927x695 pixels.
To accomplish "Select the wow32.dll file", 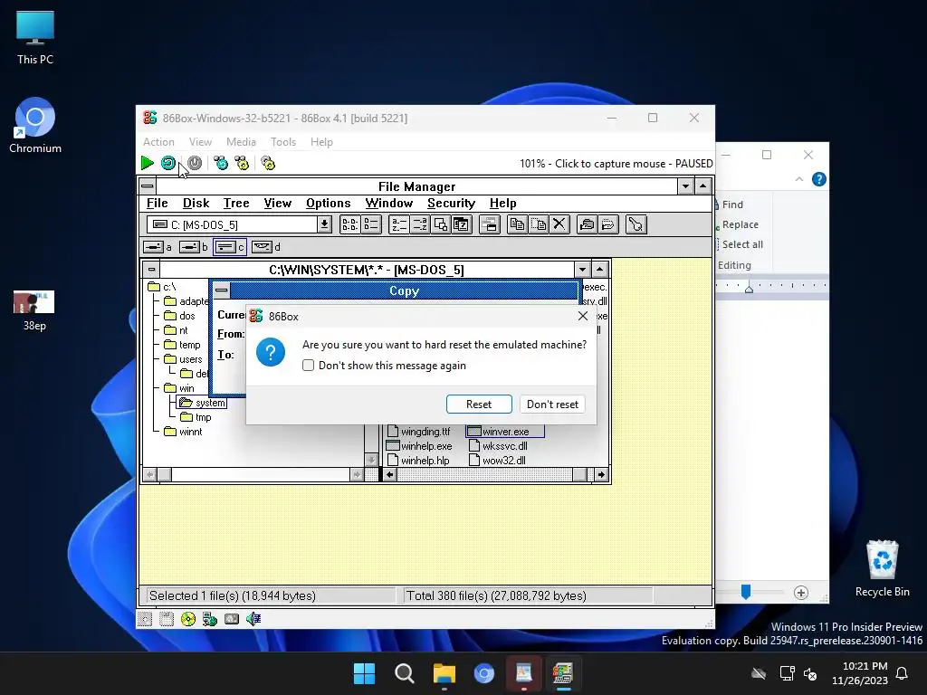I will tap(497, 461).
